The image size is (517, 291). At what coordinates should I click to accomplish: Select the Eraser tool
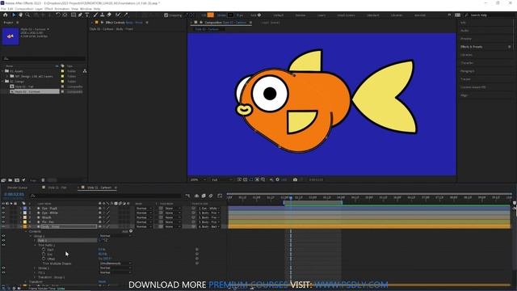[109, 15]
